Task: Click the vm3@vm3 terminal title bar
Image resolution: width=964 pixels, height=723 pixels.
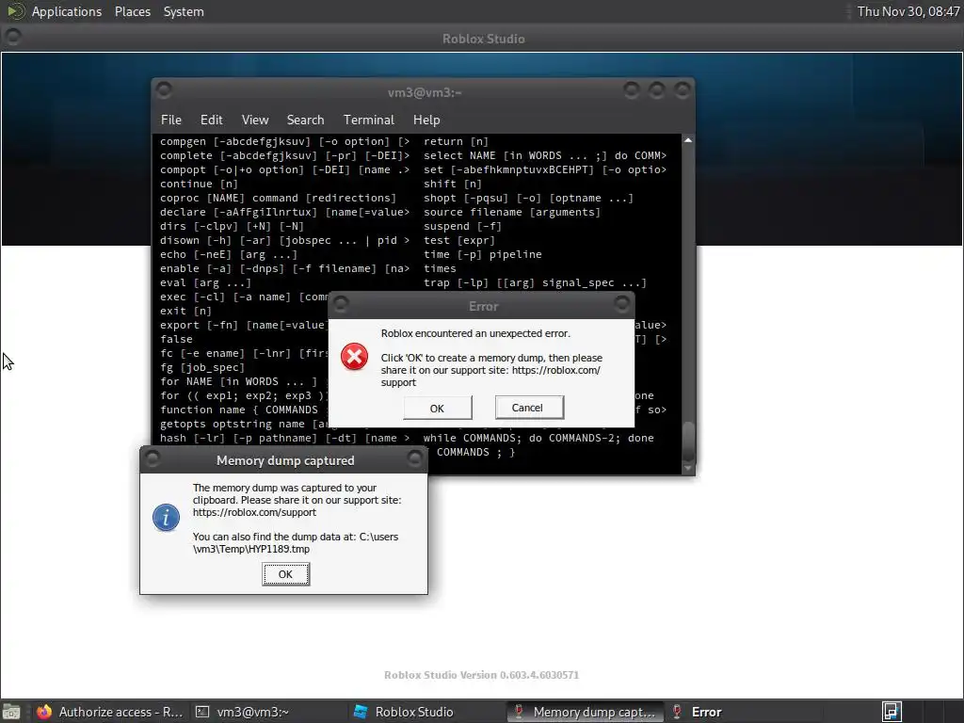Action: tap(425, 92)
